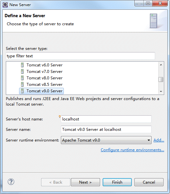The image size is (170, 194).
Task: Click the Tomcat v8.0 Server icon
Action: click(22, 78)
